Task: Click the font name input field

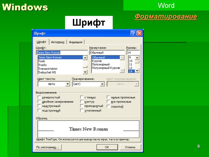Action: coord(62,53)
